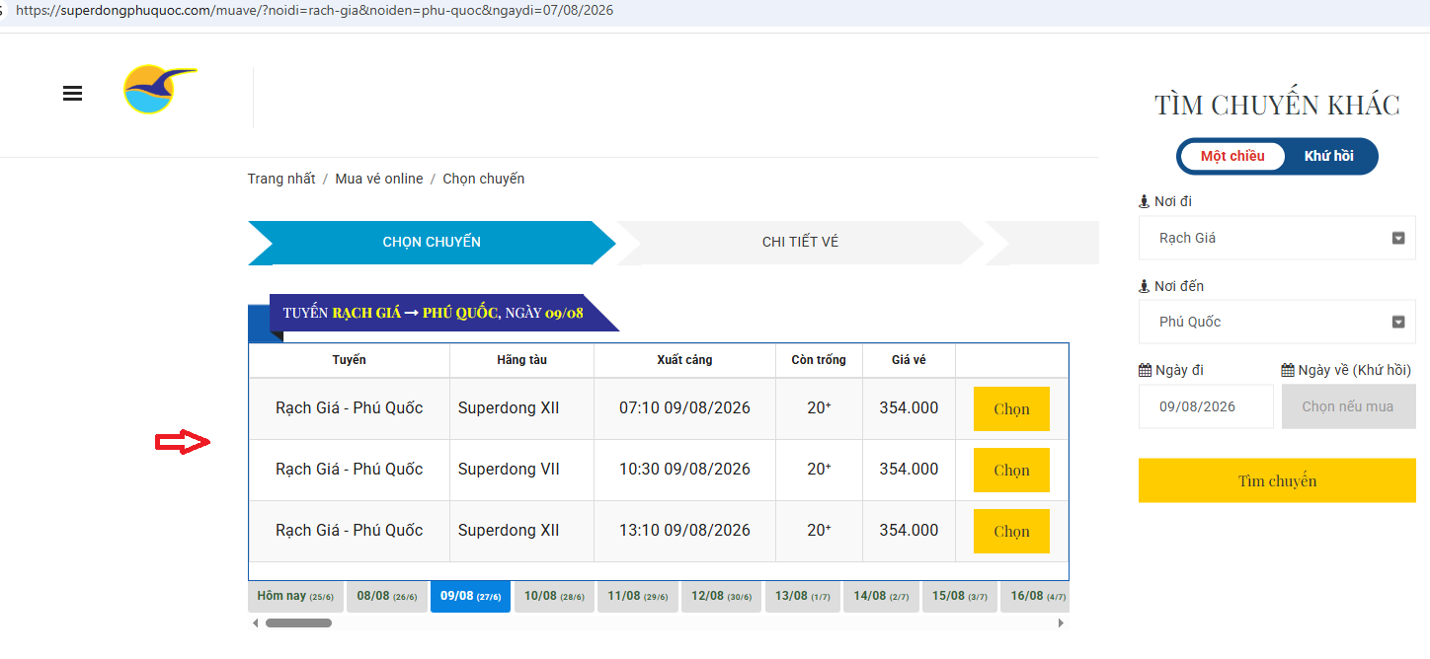Select the Một chiều one-way option
The image size is (1430, 659).
click(1232, 156)
